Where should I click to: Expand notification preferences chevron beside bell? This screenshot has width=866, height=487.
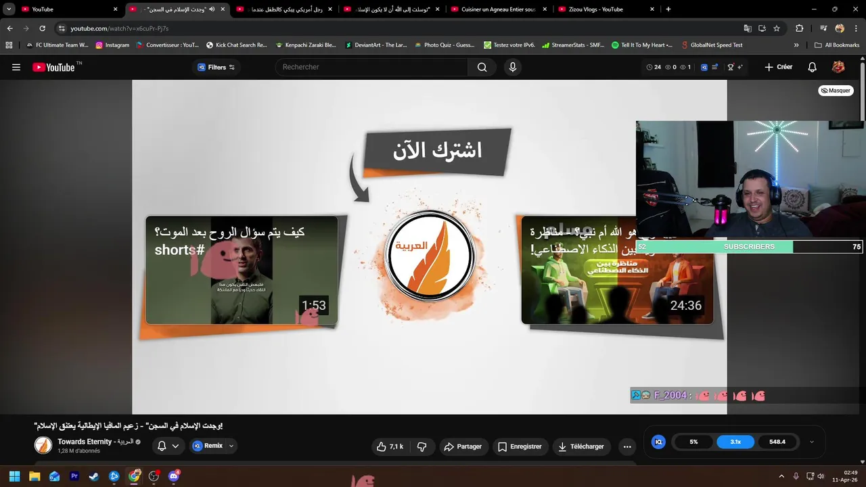(175, 446)
